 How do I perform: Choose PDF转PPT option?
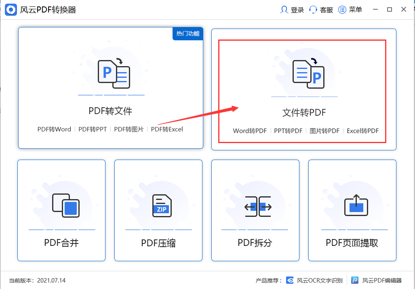[93, 129]
